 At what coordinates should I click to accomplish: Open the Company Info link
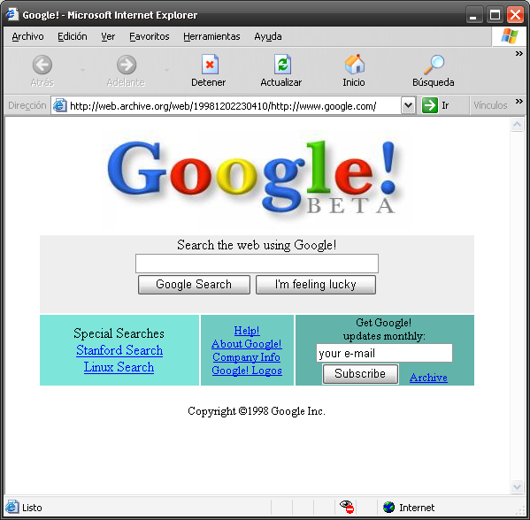(246, 357)
